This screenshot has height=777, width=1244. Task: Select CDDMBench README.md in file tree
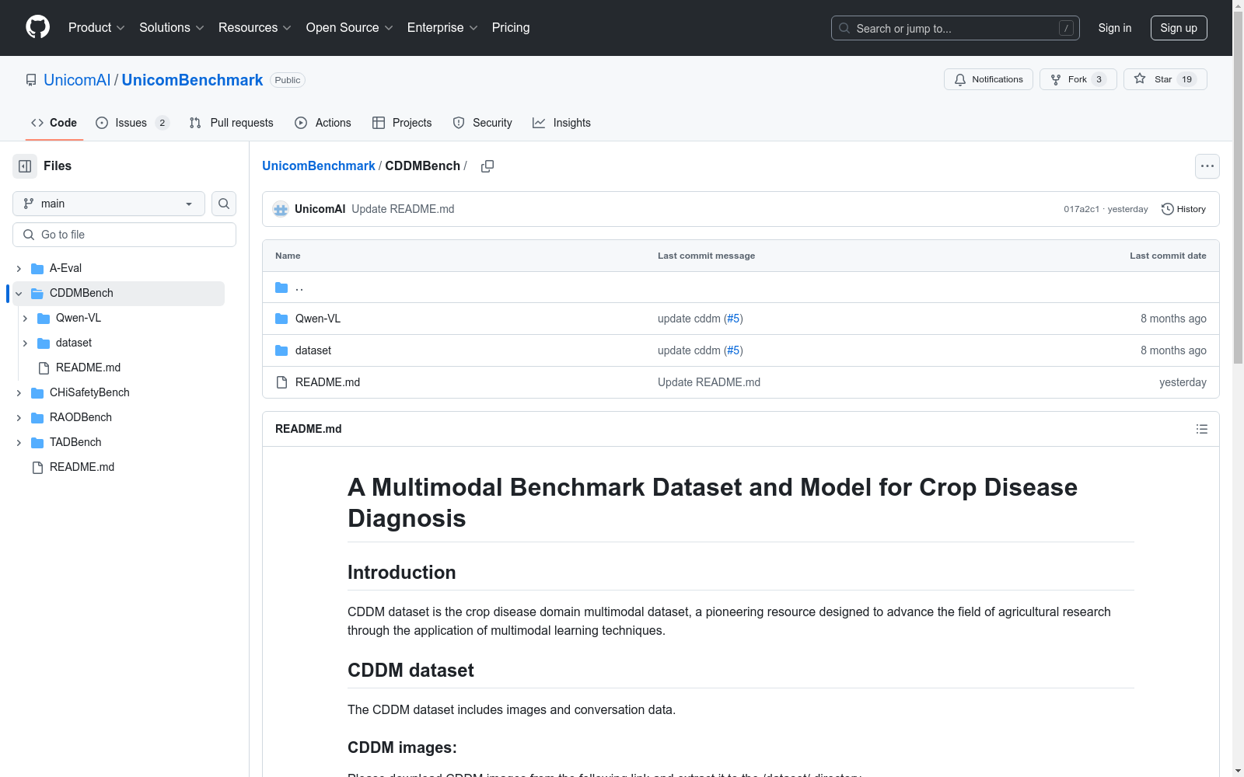pos(88,368)
